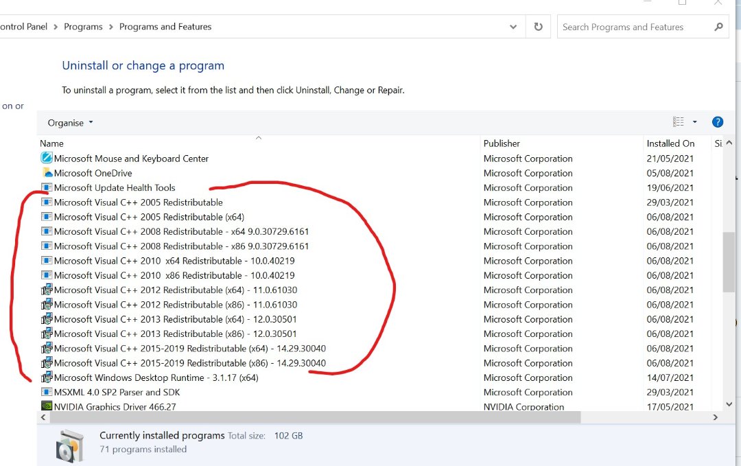Image resolution: width=741 pixels, height=466 pixels.
Task: Expand the address bar history dropdown
Action: [x=513, y=27]
